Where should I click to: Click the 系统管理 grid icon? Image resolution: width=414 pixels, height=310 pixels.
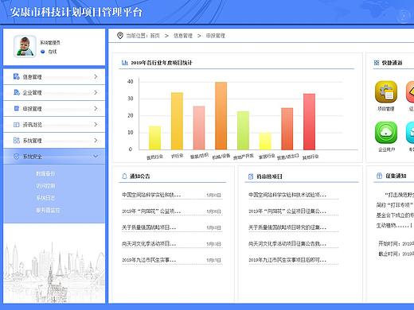click(x=16, y=141)
